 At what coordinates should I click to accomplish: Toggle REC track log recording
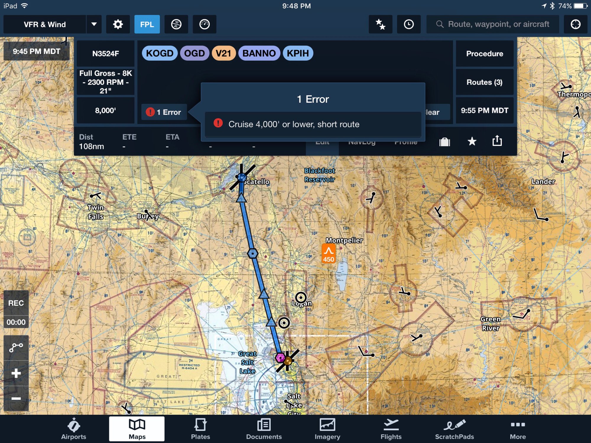(x=16, y=303)
